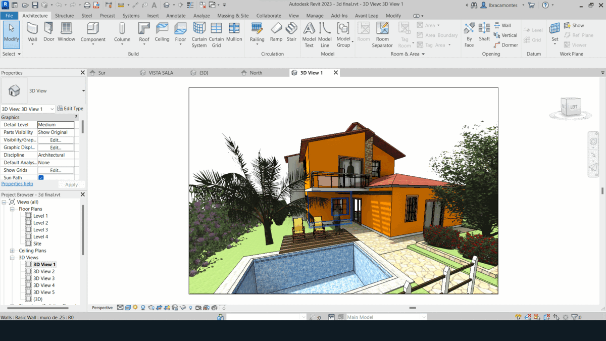This screenshot has width=606, height=341.
Task: Pick the Window tool
Action: click(x=66, y=32)
